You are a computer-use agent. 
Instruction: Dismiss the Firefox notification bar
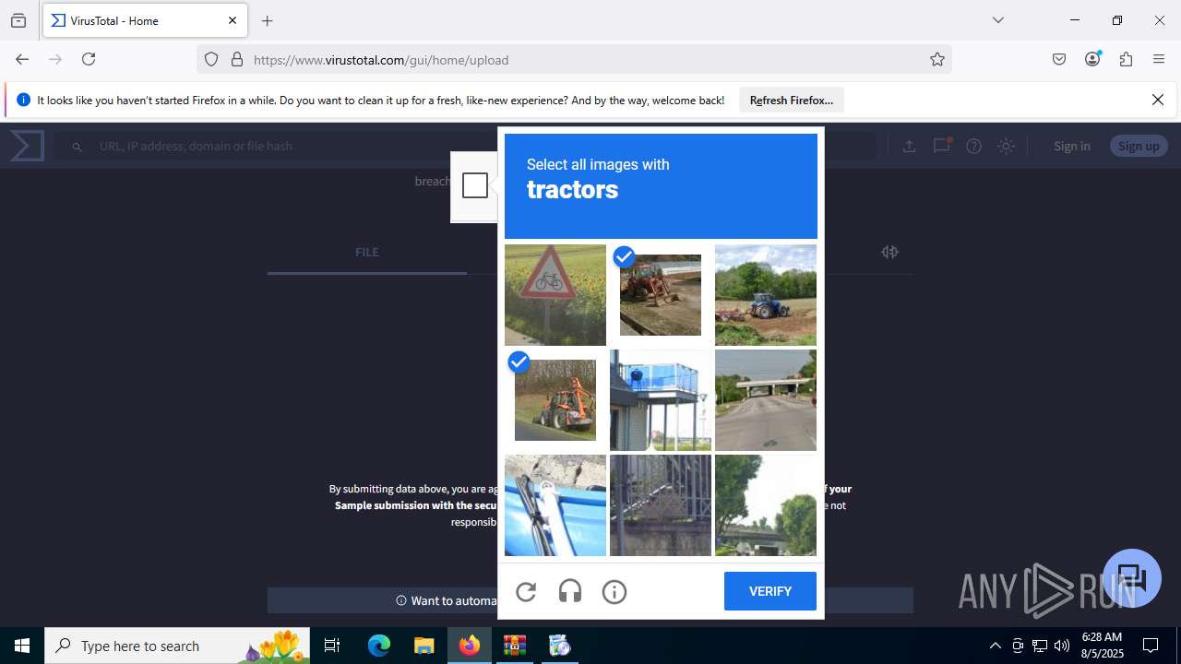point(1158,100)
